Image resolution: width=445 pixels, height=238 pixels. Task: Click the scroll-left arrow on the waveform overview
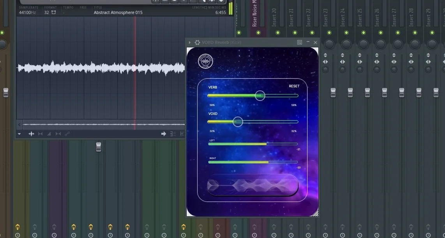pyautogui.click(x=19, y=124)
